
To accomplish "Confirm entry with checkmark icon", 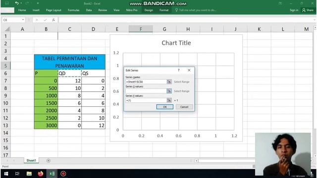I will [45, 20].
